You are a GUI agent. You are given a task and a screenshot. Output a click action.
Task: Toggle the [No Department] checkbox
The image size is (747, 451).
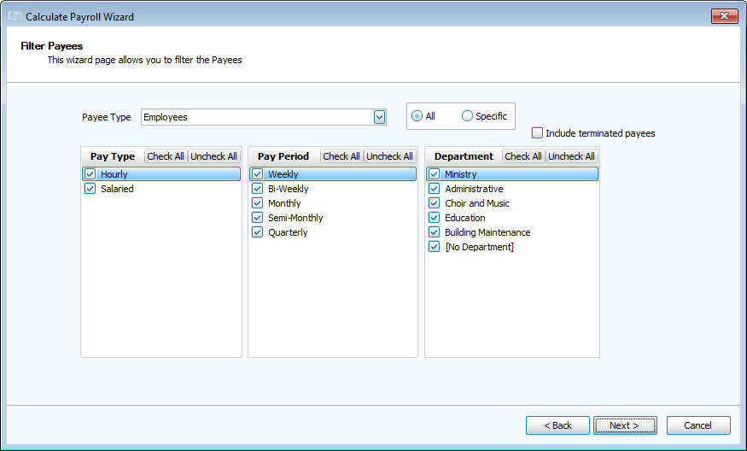[x=434, y=247]
